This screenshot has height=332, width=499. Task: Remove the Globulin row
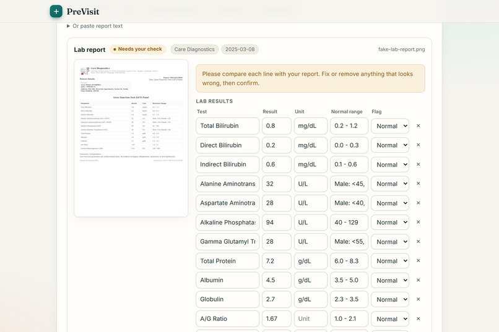(x=418, y=299)
